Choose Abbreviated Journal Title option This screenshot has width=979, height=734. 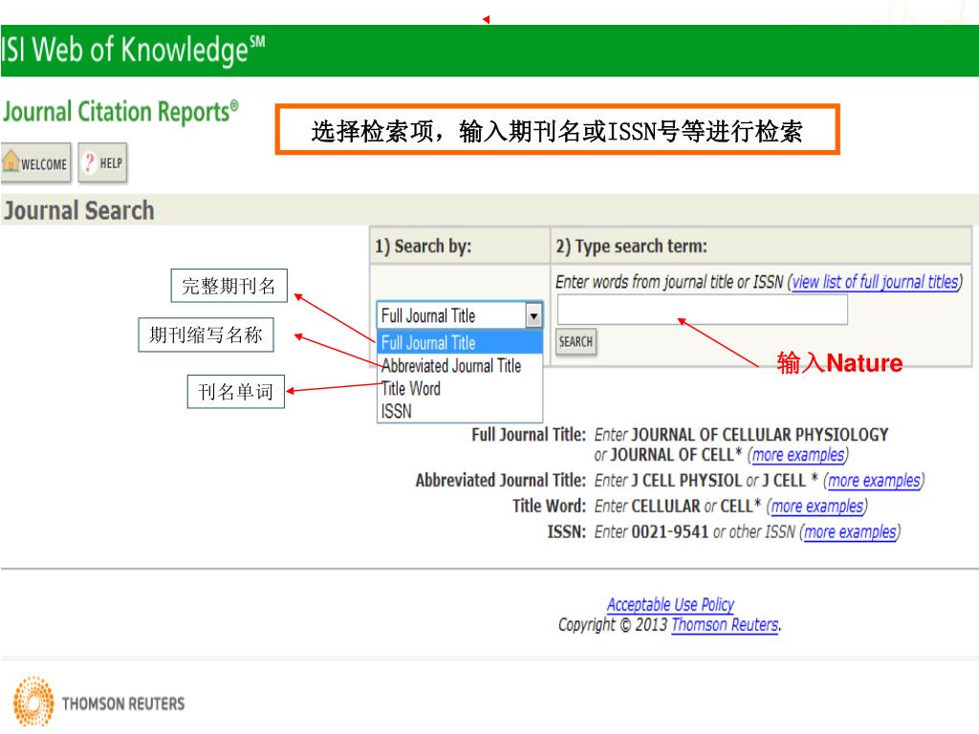click(460, 366)
